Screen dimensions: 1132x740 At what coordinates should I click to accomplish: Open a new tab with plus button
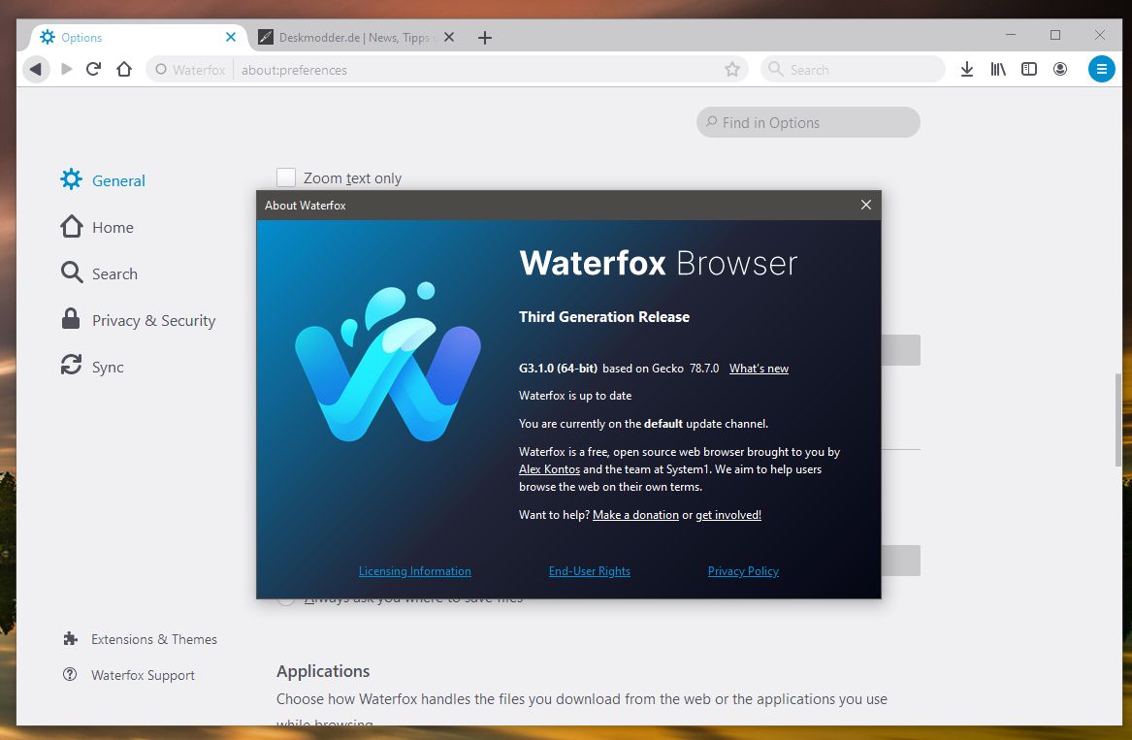(485, 38)
